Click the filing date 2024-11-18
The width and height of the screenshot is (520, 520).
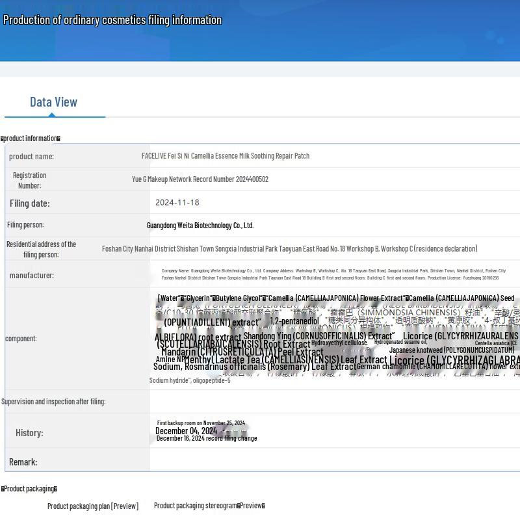tap(177, 203)
